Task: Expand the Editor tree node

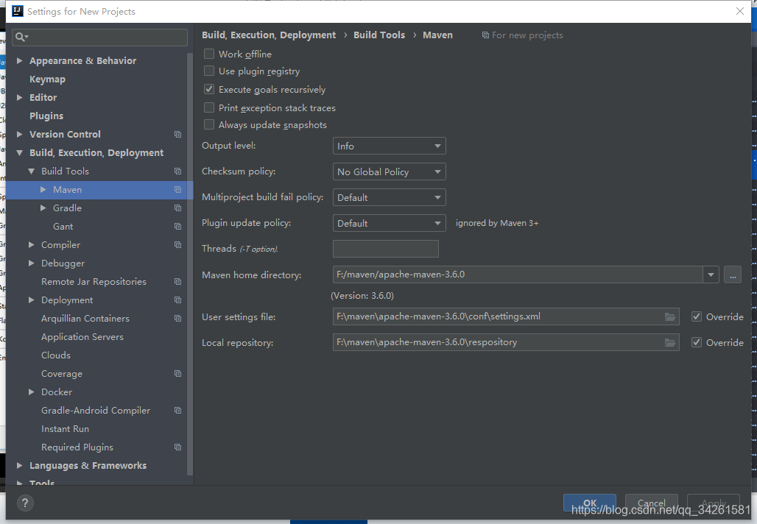Action: click(x=20, y=97)
